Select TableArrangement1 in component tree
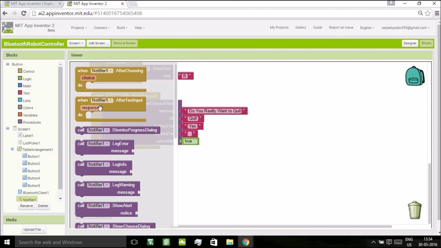441x248 pixels. coord(38,149)
